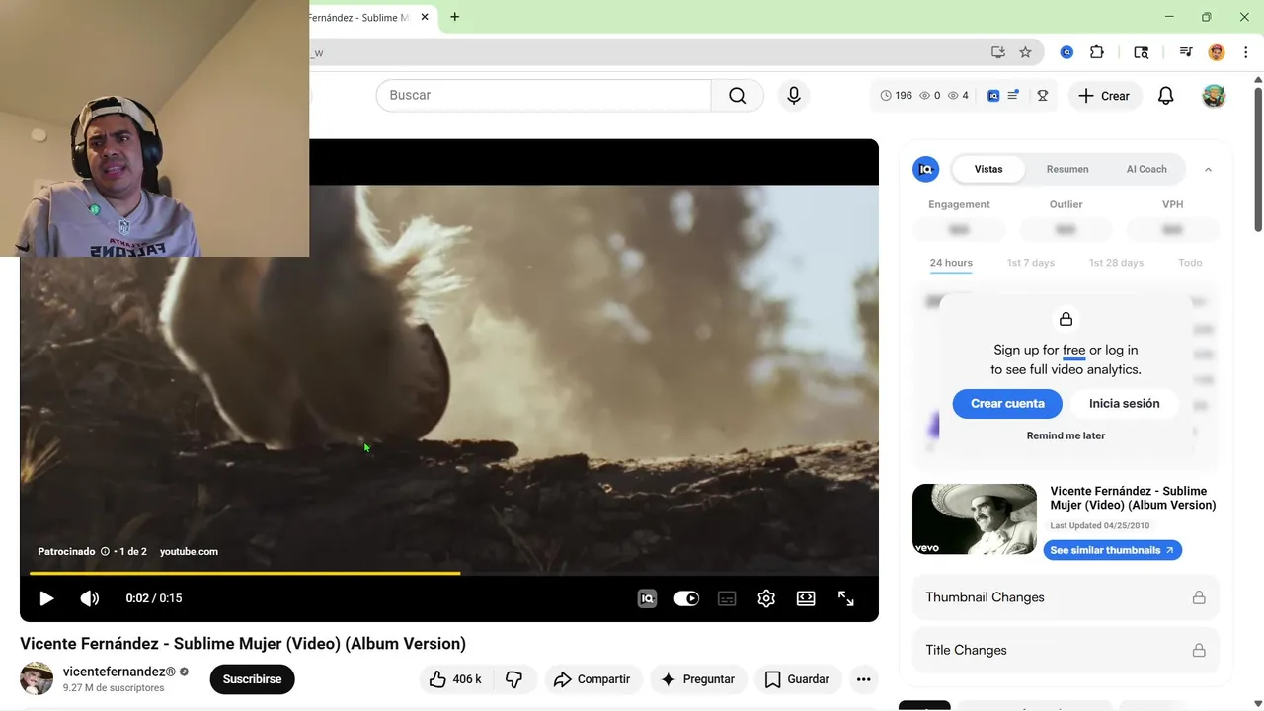Viewport: 1264px width, 711px height.
Task: Click Remind me later link
Action: coord(1066,435)
